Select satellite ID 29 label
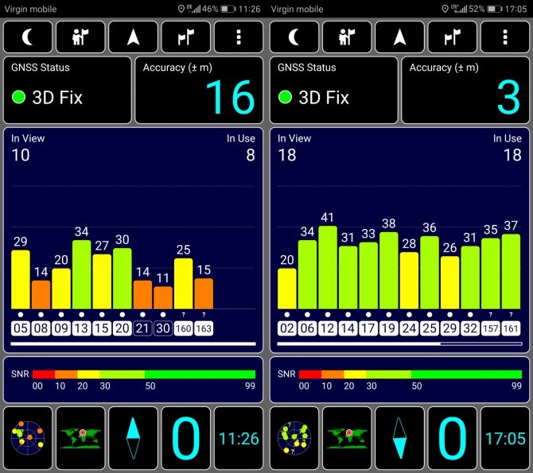The height and width of the screenshot is (473, 533). pos(450,328)
